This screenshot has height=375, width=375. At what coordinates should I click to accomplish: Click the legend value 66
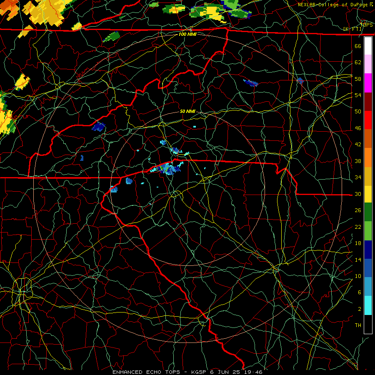click(x=358, y=46)
